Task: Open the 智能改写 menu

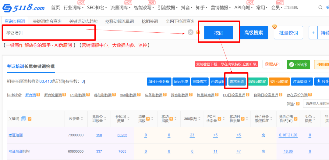Action: click(x=144, y=8)
